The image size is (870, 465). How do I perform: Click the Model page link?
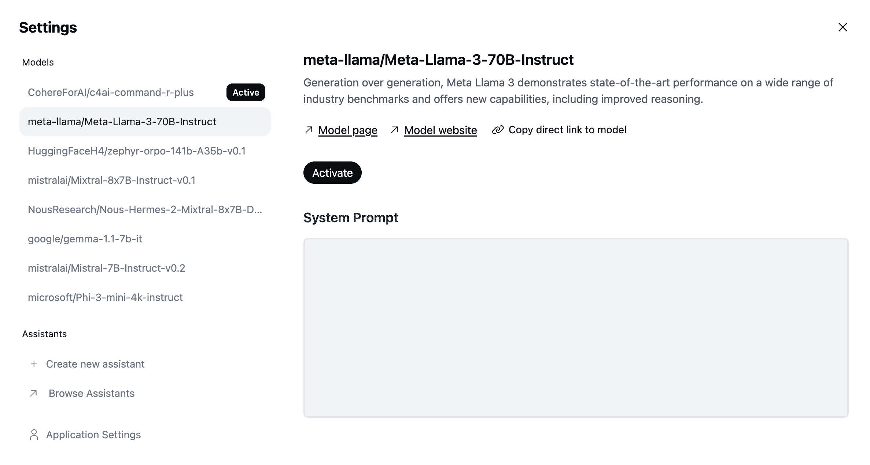pyautogui.click(x=347, y=129)
